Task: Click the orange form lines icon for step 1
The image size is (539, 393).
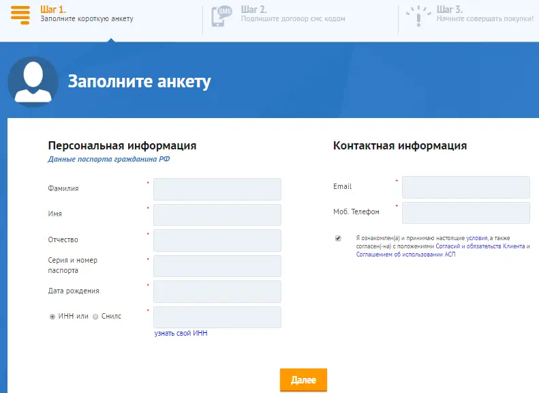Action: 20,15
